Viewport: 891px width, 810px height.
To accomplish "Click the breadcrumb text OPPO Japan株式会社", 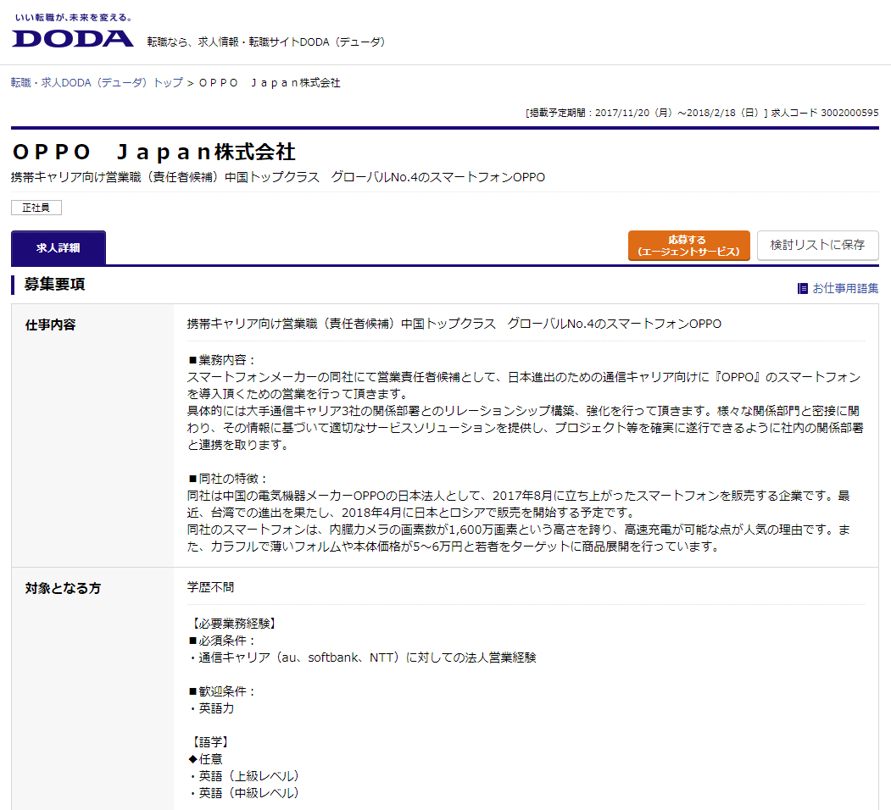I will pyautogui.click(x=270, y=83).
